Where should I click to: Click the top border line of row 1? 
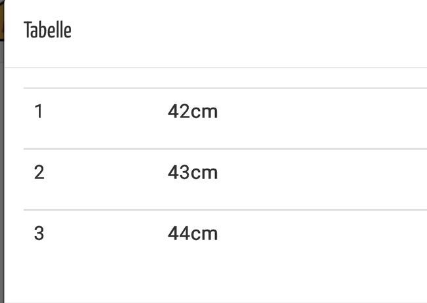click(x=225, y=88)
